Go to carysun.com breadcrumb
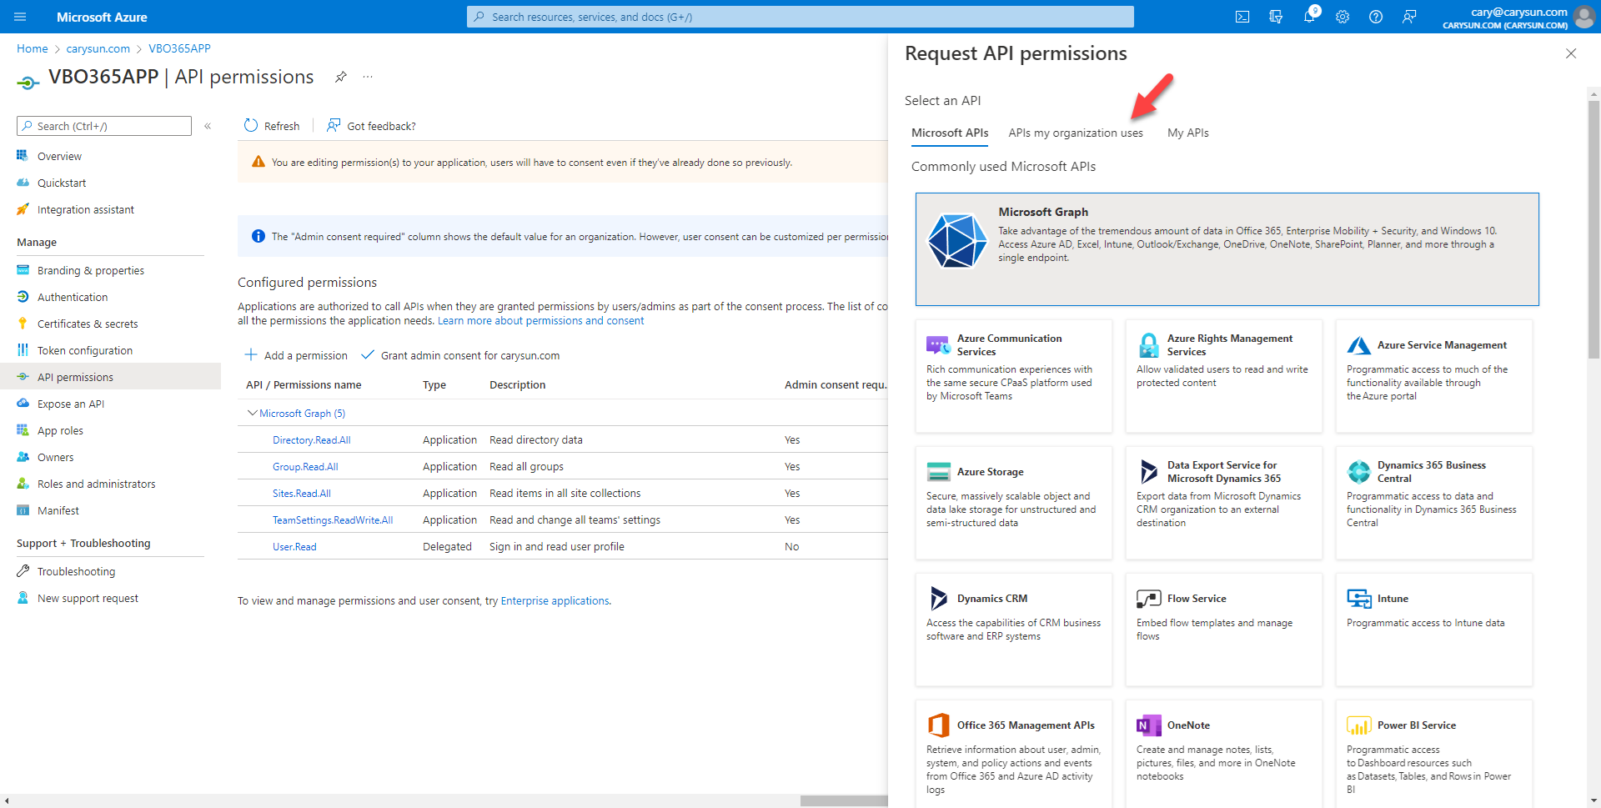Screen dimensions: 1601x808 point(98,48)
